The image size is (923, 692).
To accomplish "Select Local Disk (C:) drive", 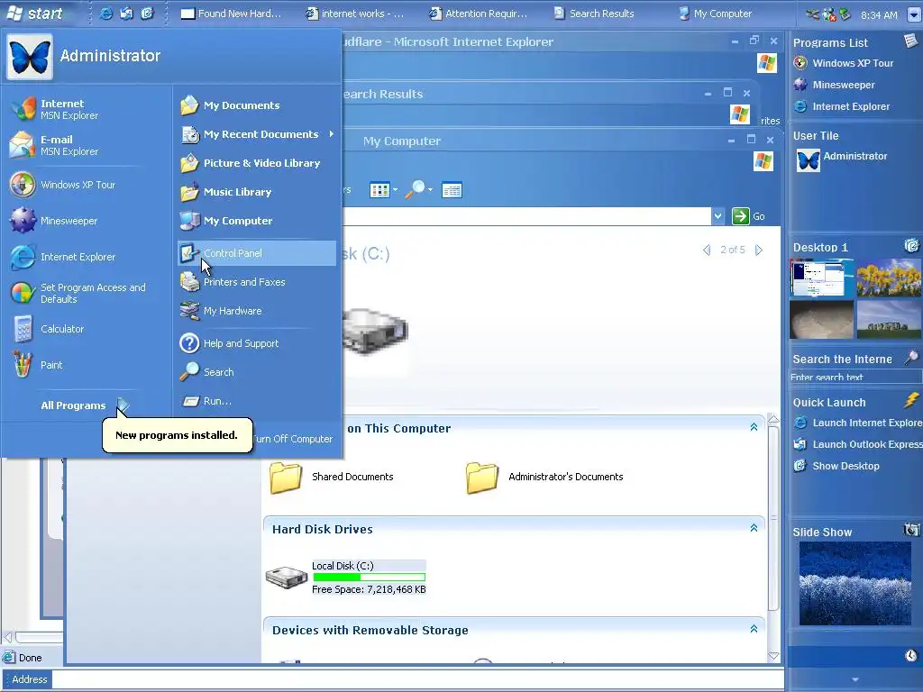I will [345, 578].
